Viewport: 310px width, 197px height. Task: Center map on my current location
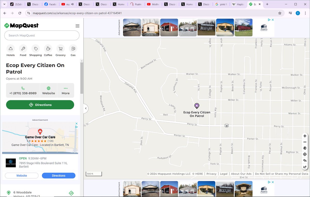[305, 154]
